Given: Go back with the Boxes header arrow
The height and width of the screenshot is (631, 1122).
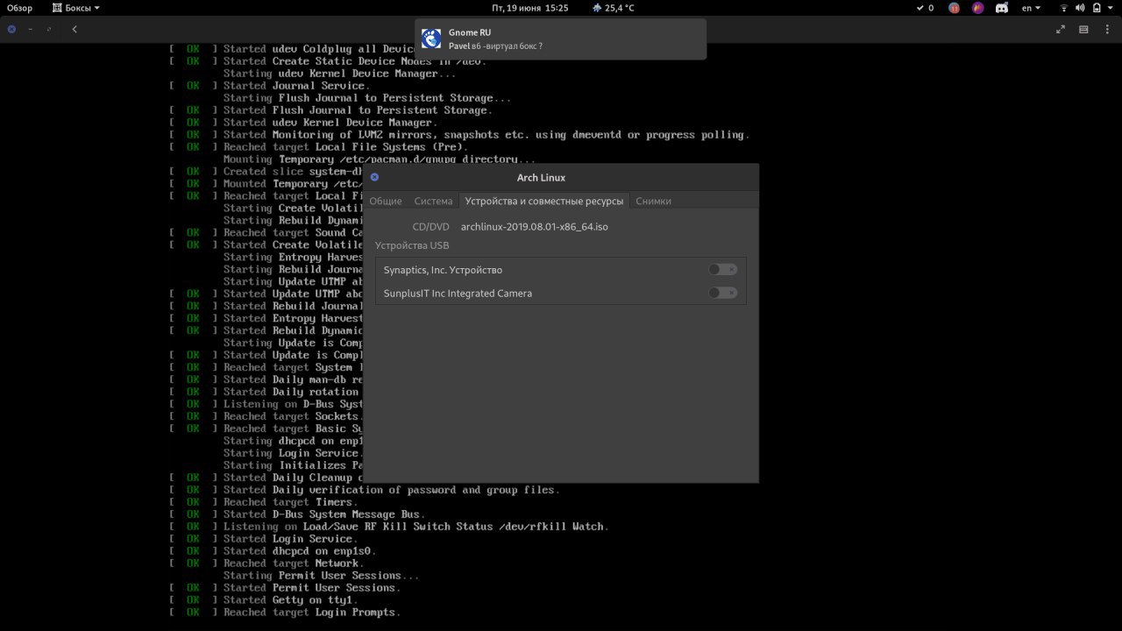Looking at the screenshot, I should 75,29.
